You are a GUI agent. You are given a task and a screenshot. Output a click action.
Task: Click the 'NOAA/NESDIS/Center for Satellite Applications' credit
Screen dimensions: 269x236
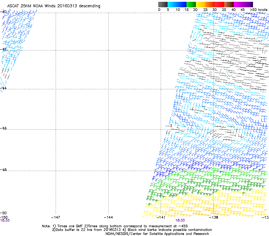tap(157, 234)
